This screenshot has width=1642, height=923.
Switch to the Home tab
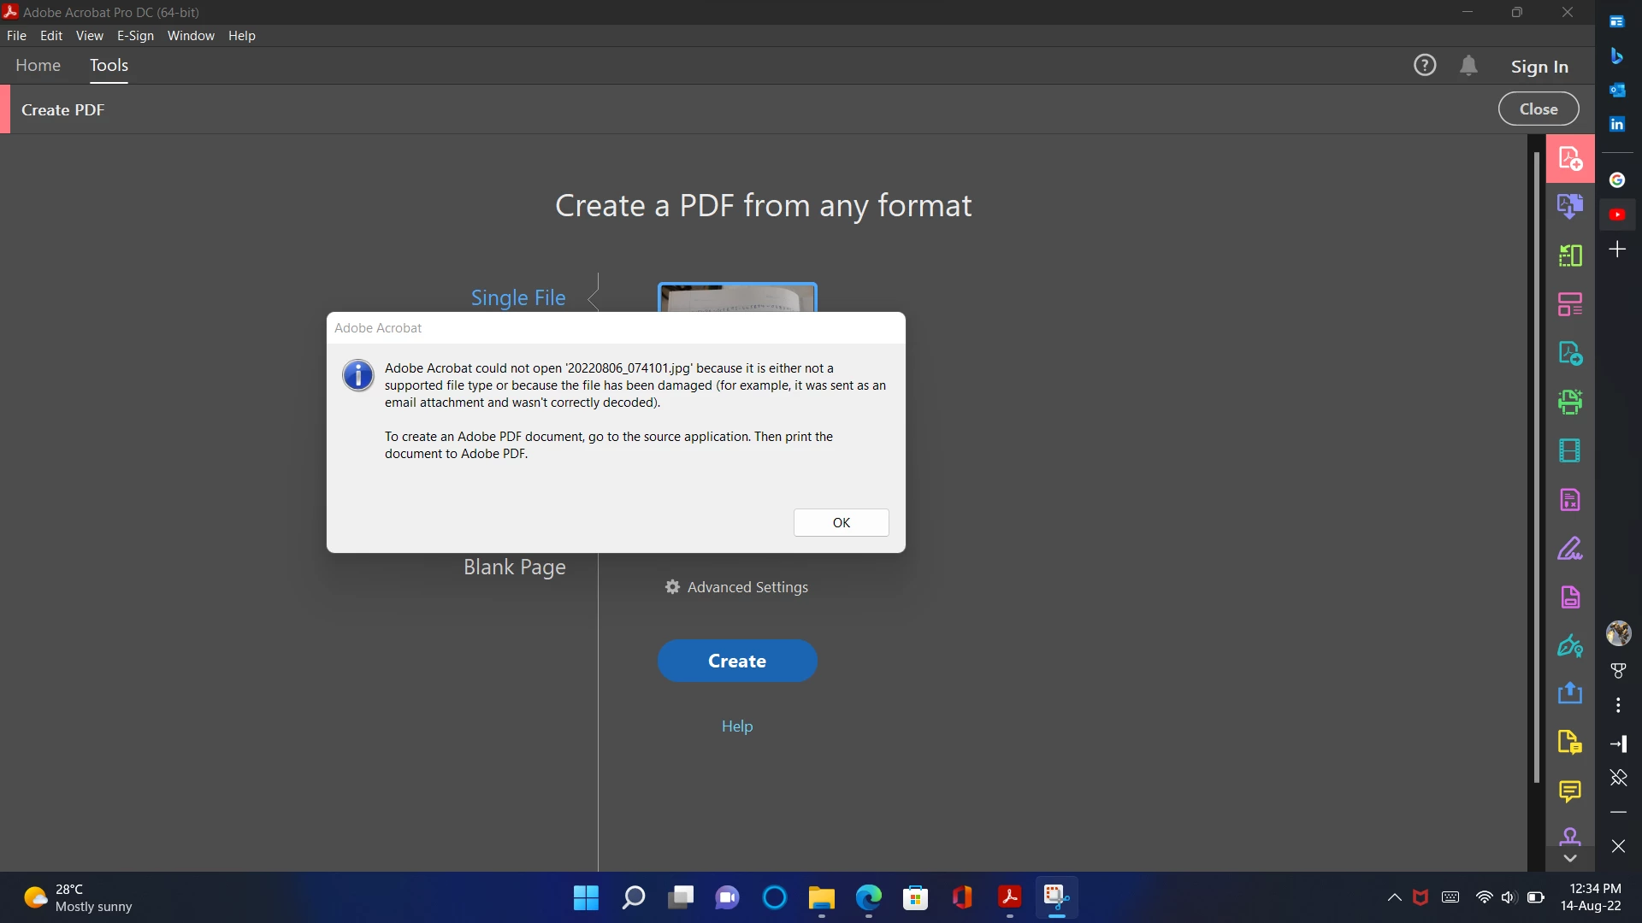(38, 66)
